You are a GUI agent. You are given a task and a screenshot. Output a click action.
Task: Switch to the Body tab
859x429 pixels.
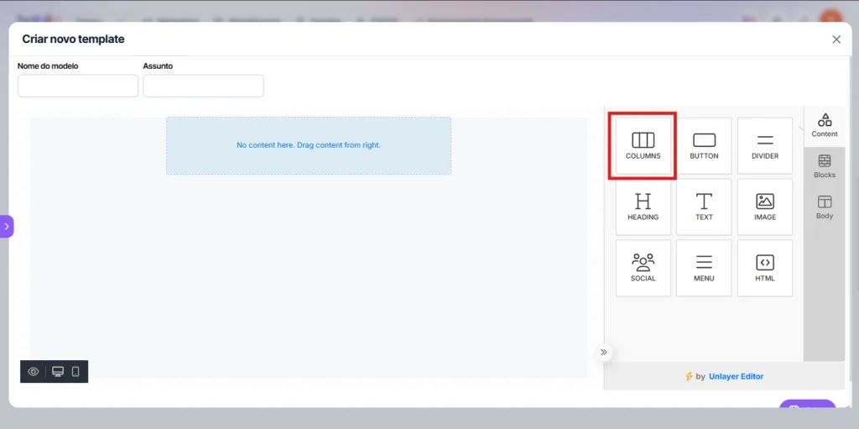point(825,207)
